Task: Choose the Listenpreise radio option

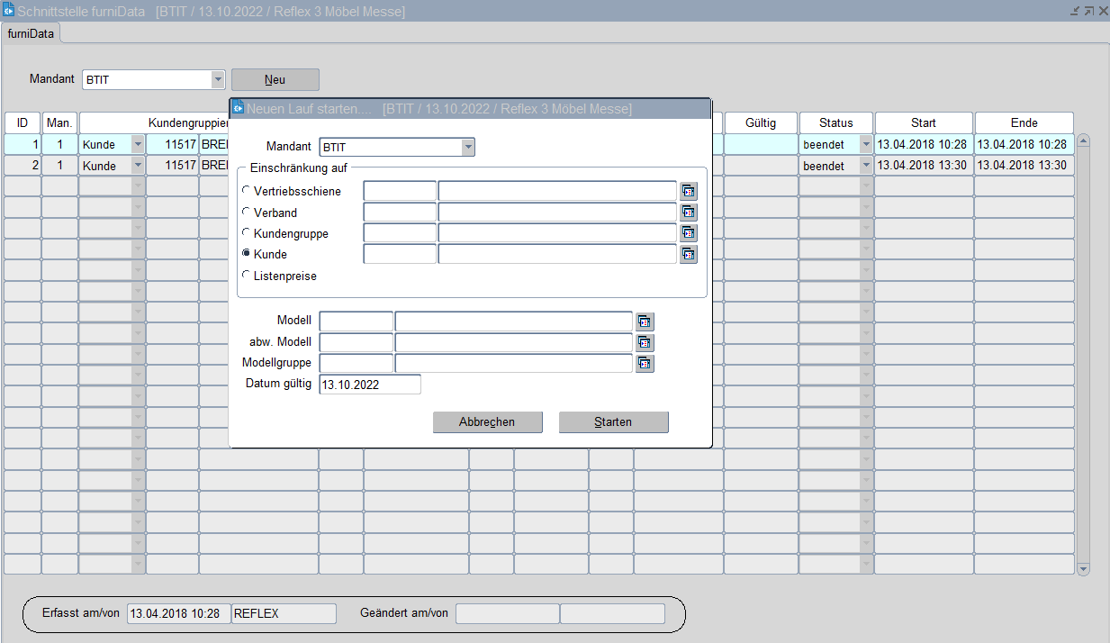Action: click(247, 276)
